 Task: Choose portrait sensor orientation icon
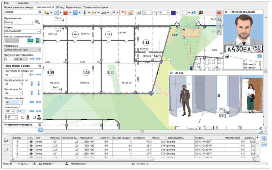(x=37, y=41)
